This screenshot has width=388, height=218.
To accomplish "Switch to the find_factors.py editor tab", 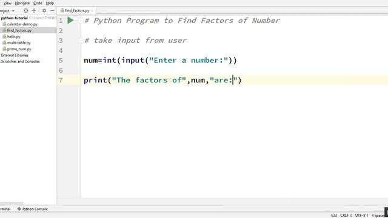I will click(x=77, y=10).
